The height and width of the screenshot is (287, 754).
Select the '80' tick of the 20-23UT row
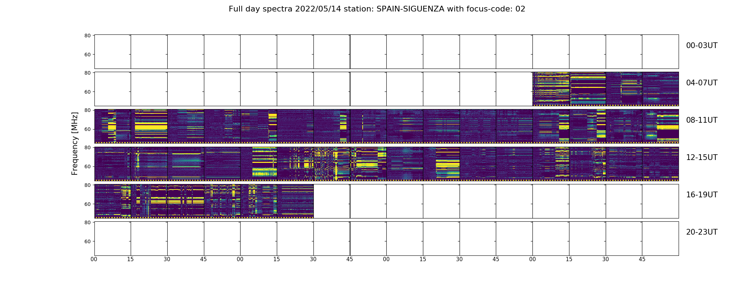87,222
